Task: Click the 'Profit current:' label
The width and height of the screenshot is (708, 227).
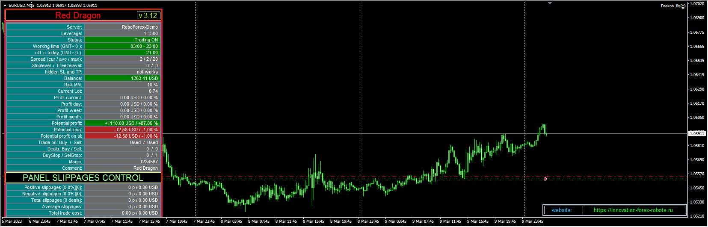Action: [x=45, y=97]
